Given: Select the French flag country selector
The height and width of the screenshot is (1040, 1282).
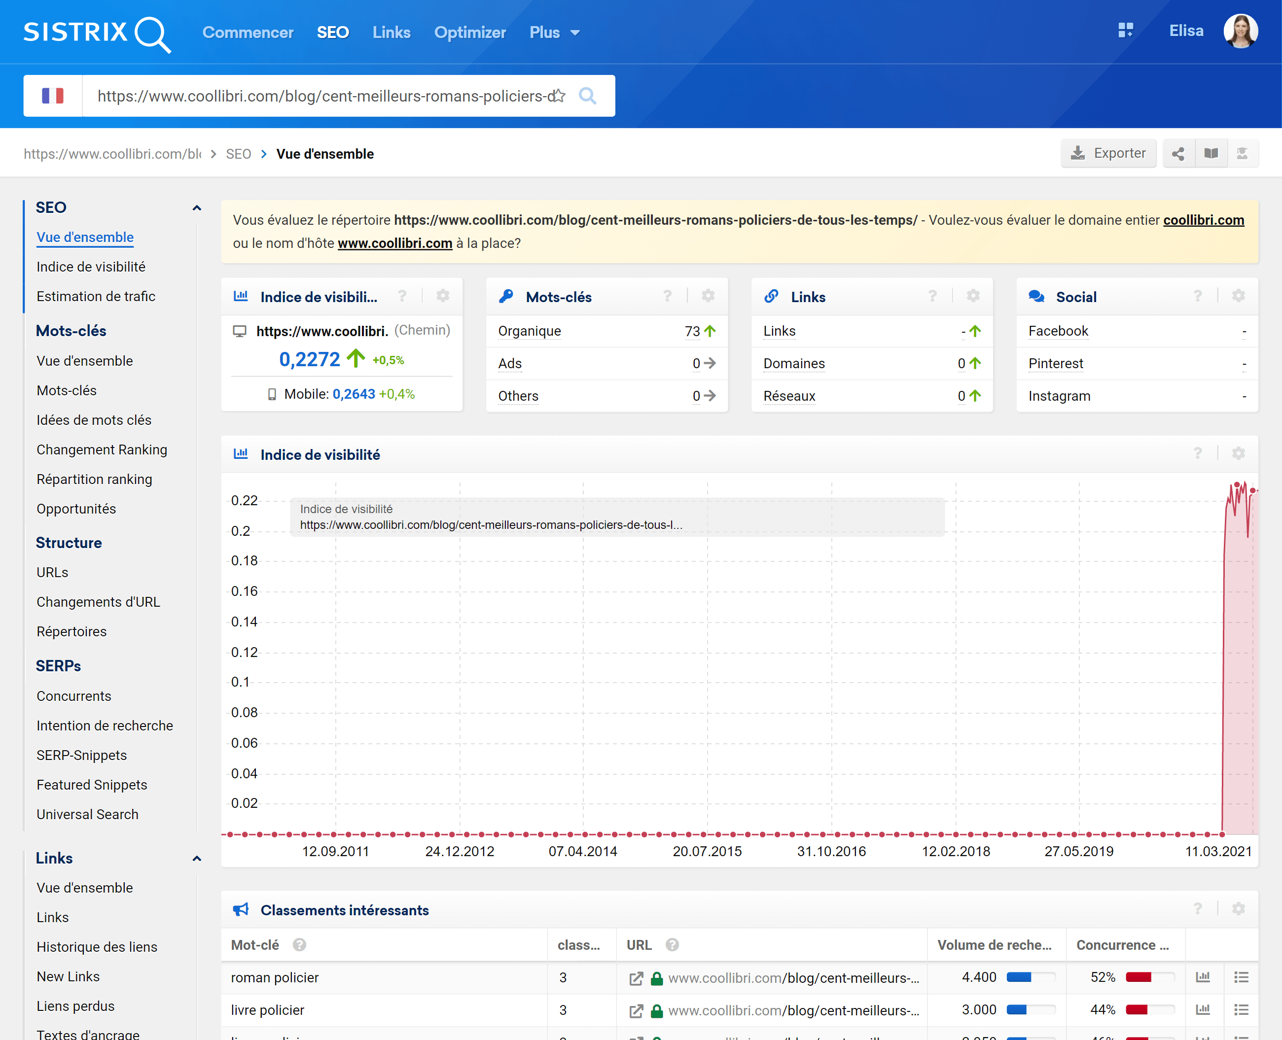Looking at the screenshot, I should pyautogui.click(x=53, y=96).
